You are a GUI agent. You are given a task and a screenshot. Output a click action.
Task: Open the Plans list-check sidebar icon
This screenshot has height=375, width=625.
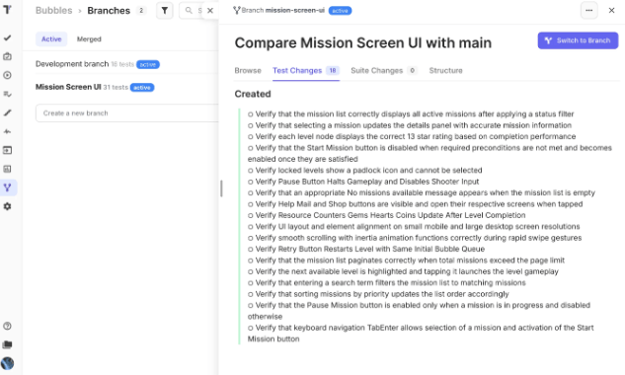pos(7,94)
